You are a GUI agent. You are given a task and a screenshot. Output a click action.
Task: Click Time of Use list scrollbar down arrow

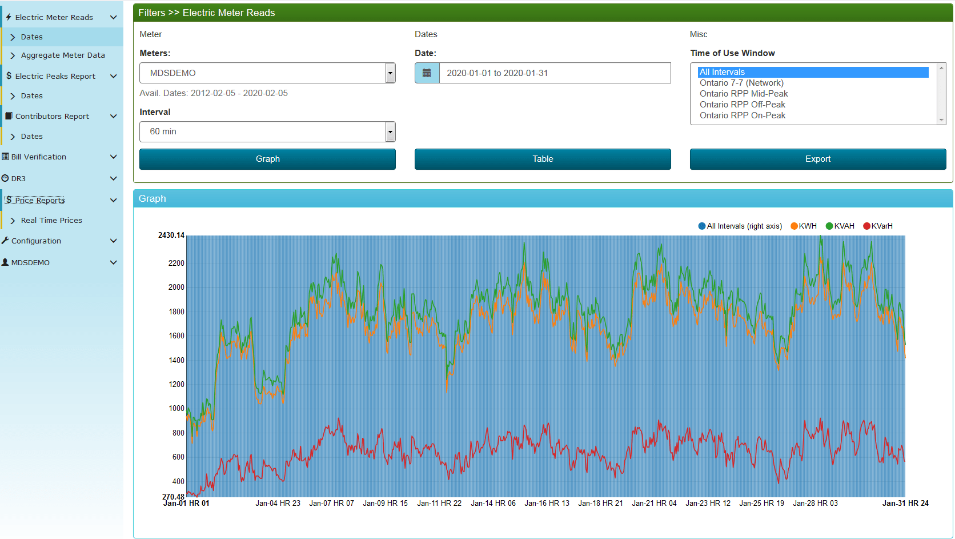(941, 120)
